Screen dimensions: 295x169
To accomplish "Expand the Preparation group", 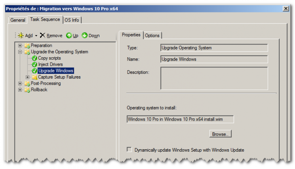I will pyautogui.click(x=20, y=46).
